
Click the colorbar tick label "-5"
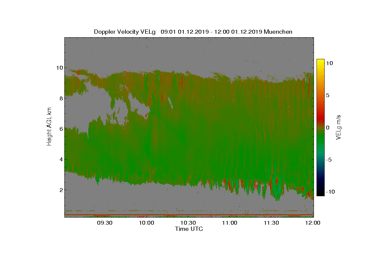point(329,160)
